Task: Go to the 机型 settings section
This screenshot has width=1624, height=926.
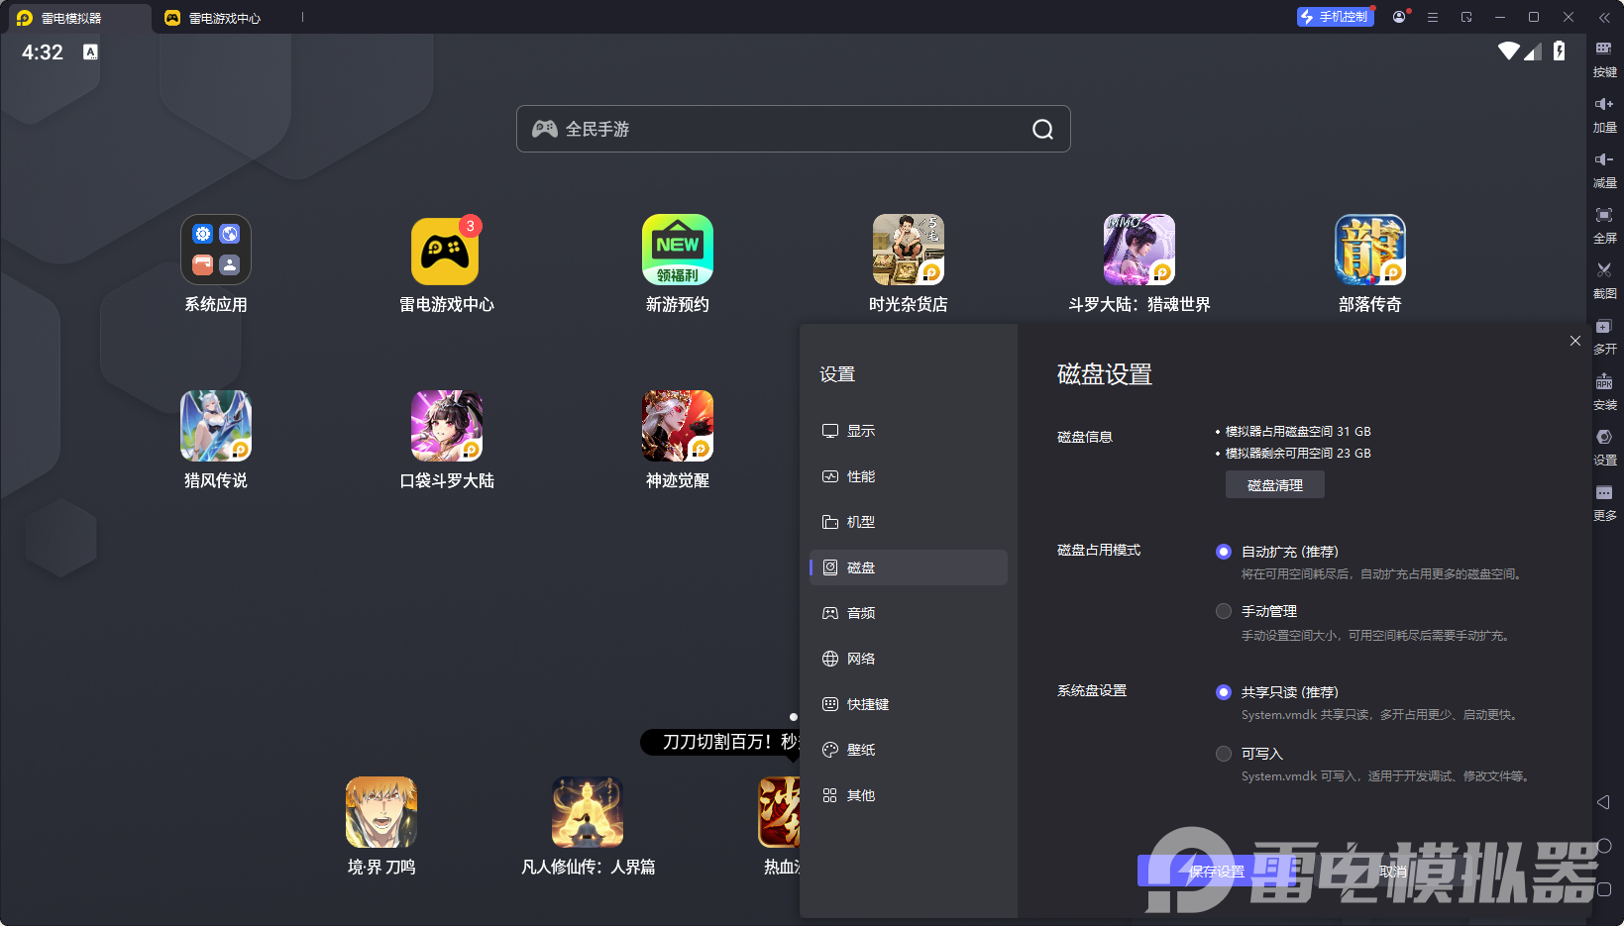Action: pos(909,522)
